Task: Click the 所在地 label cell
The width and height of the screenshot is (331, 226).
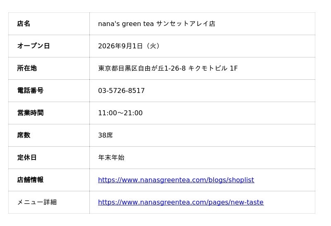Action: click(49, 68)
